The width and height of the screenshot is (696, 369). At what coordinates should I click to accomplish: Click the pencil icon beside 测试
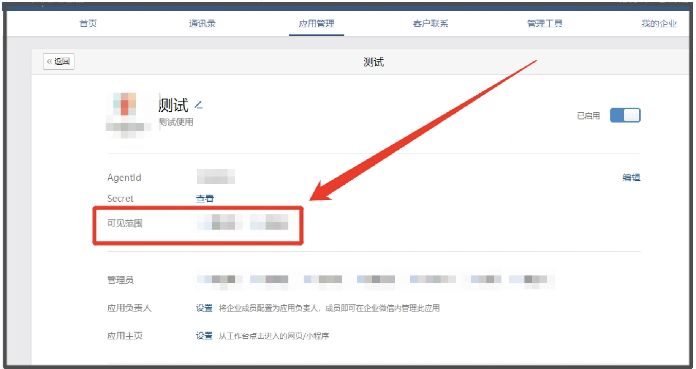coord(198,104)
